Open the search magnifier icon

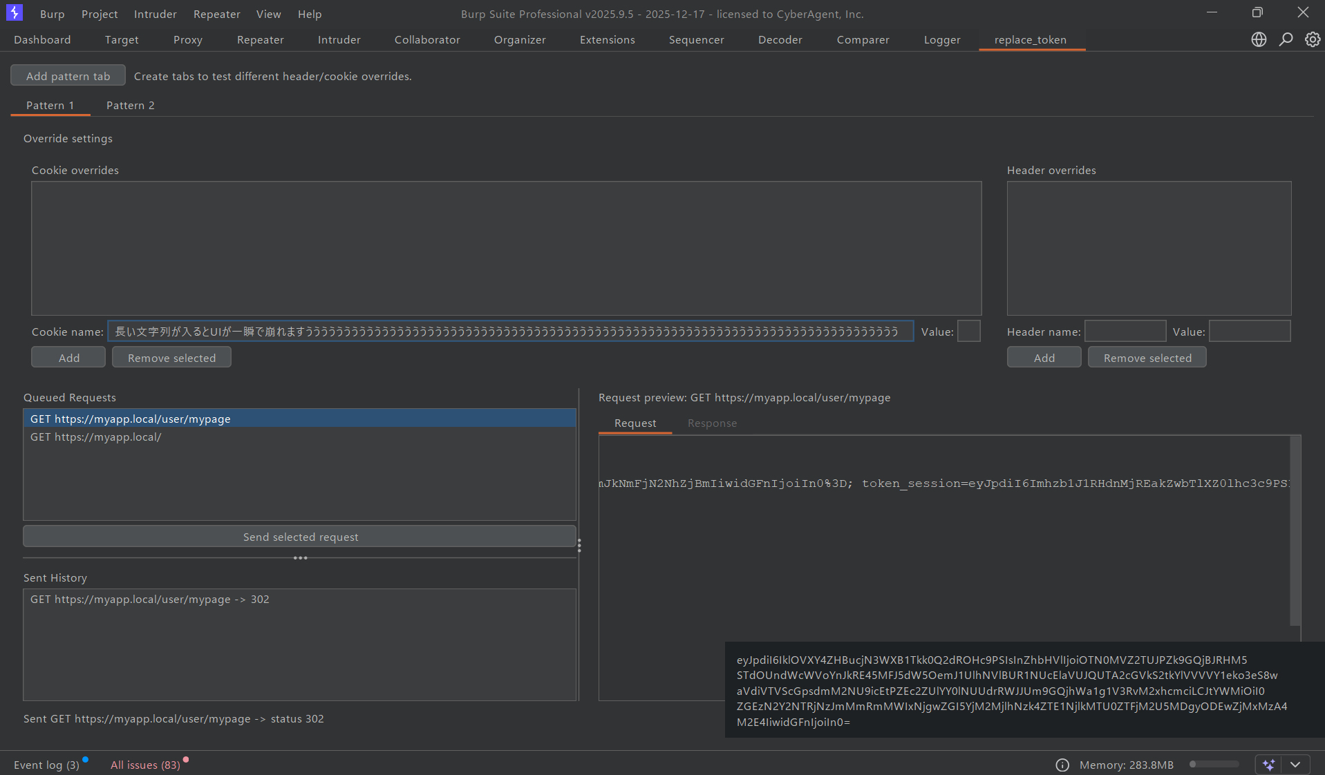point(1286,39)
